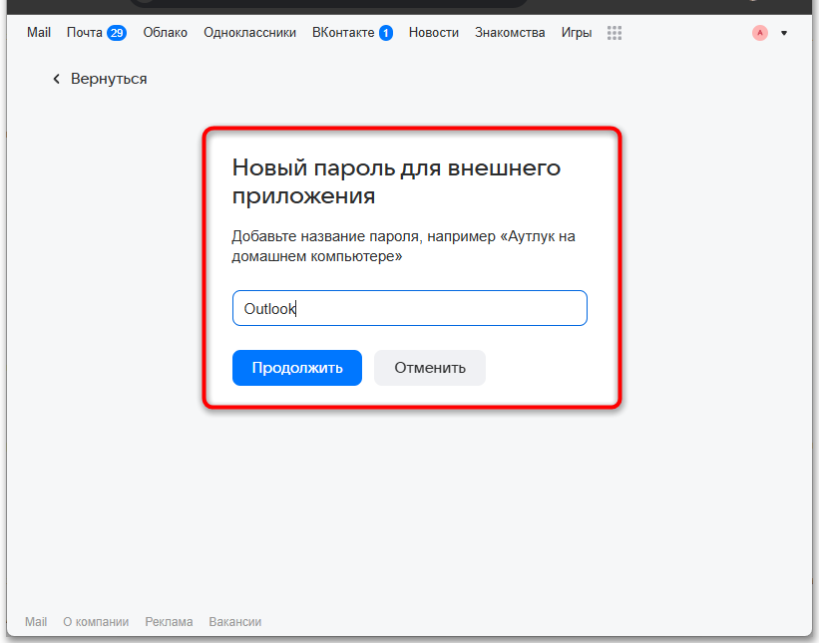Open the Вакансии footer link

click(x=235, y=622)
